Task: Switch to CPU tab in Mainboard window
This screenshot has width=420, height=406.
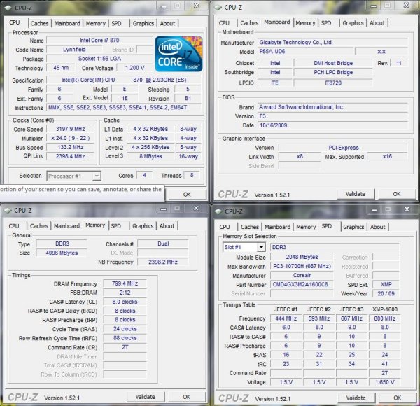Action: [x=224, y=23]
